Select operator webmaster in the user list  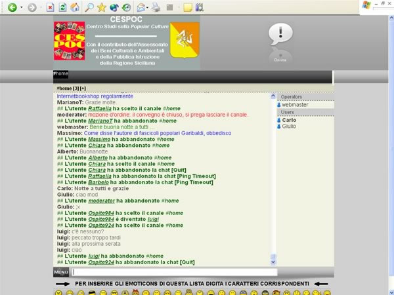295,105
